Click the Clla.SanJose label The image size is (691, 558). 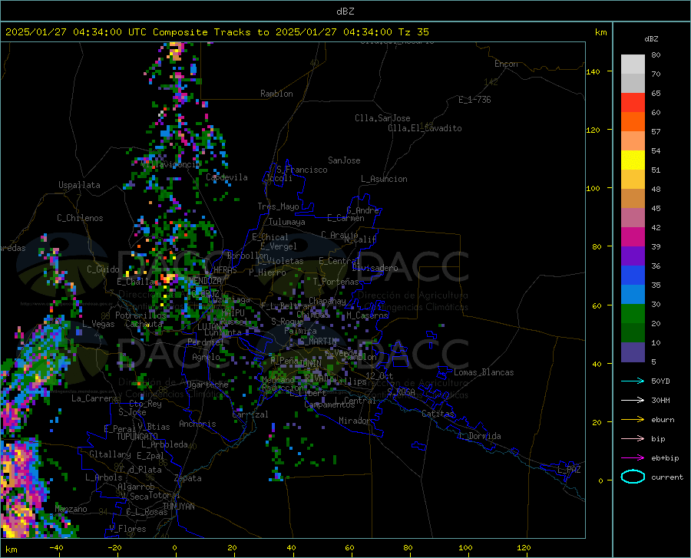(x=382, y=118)
